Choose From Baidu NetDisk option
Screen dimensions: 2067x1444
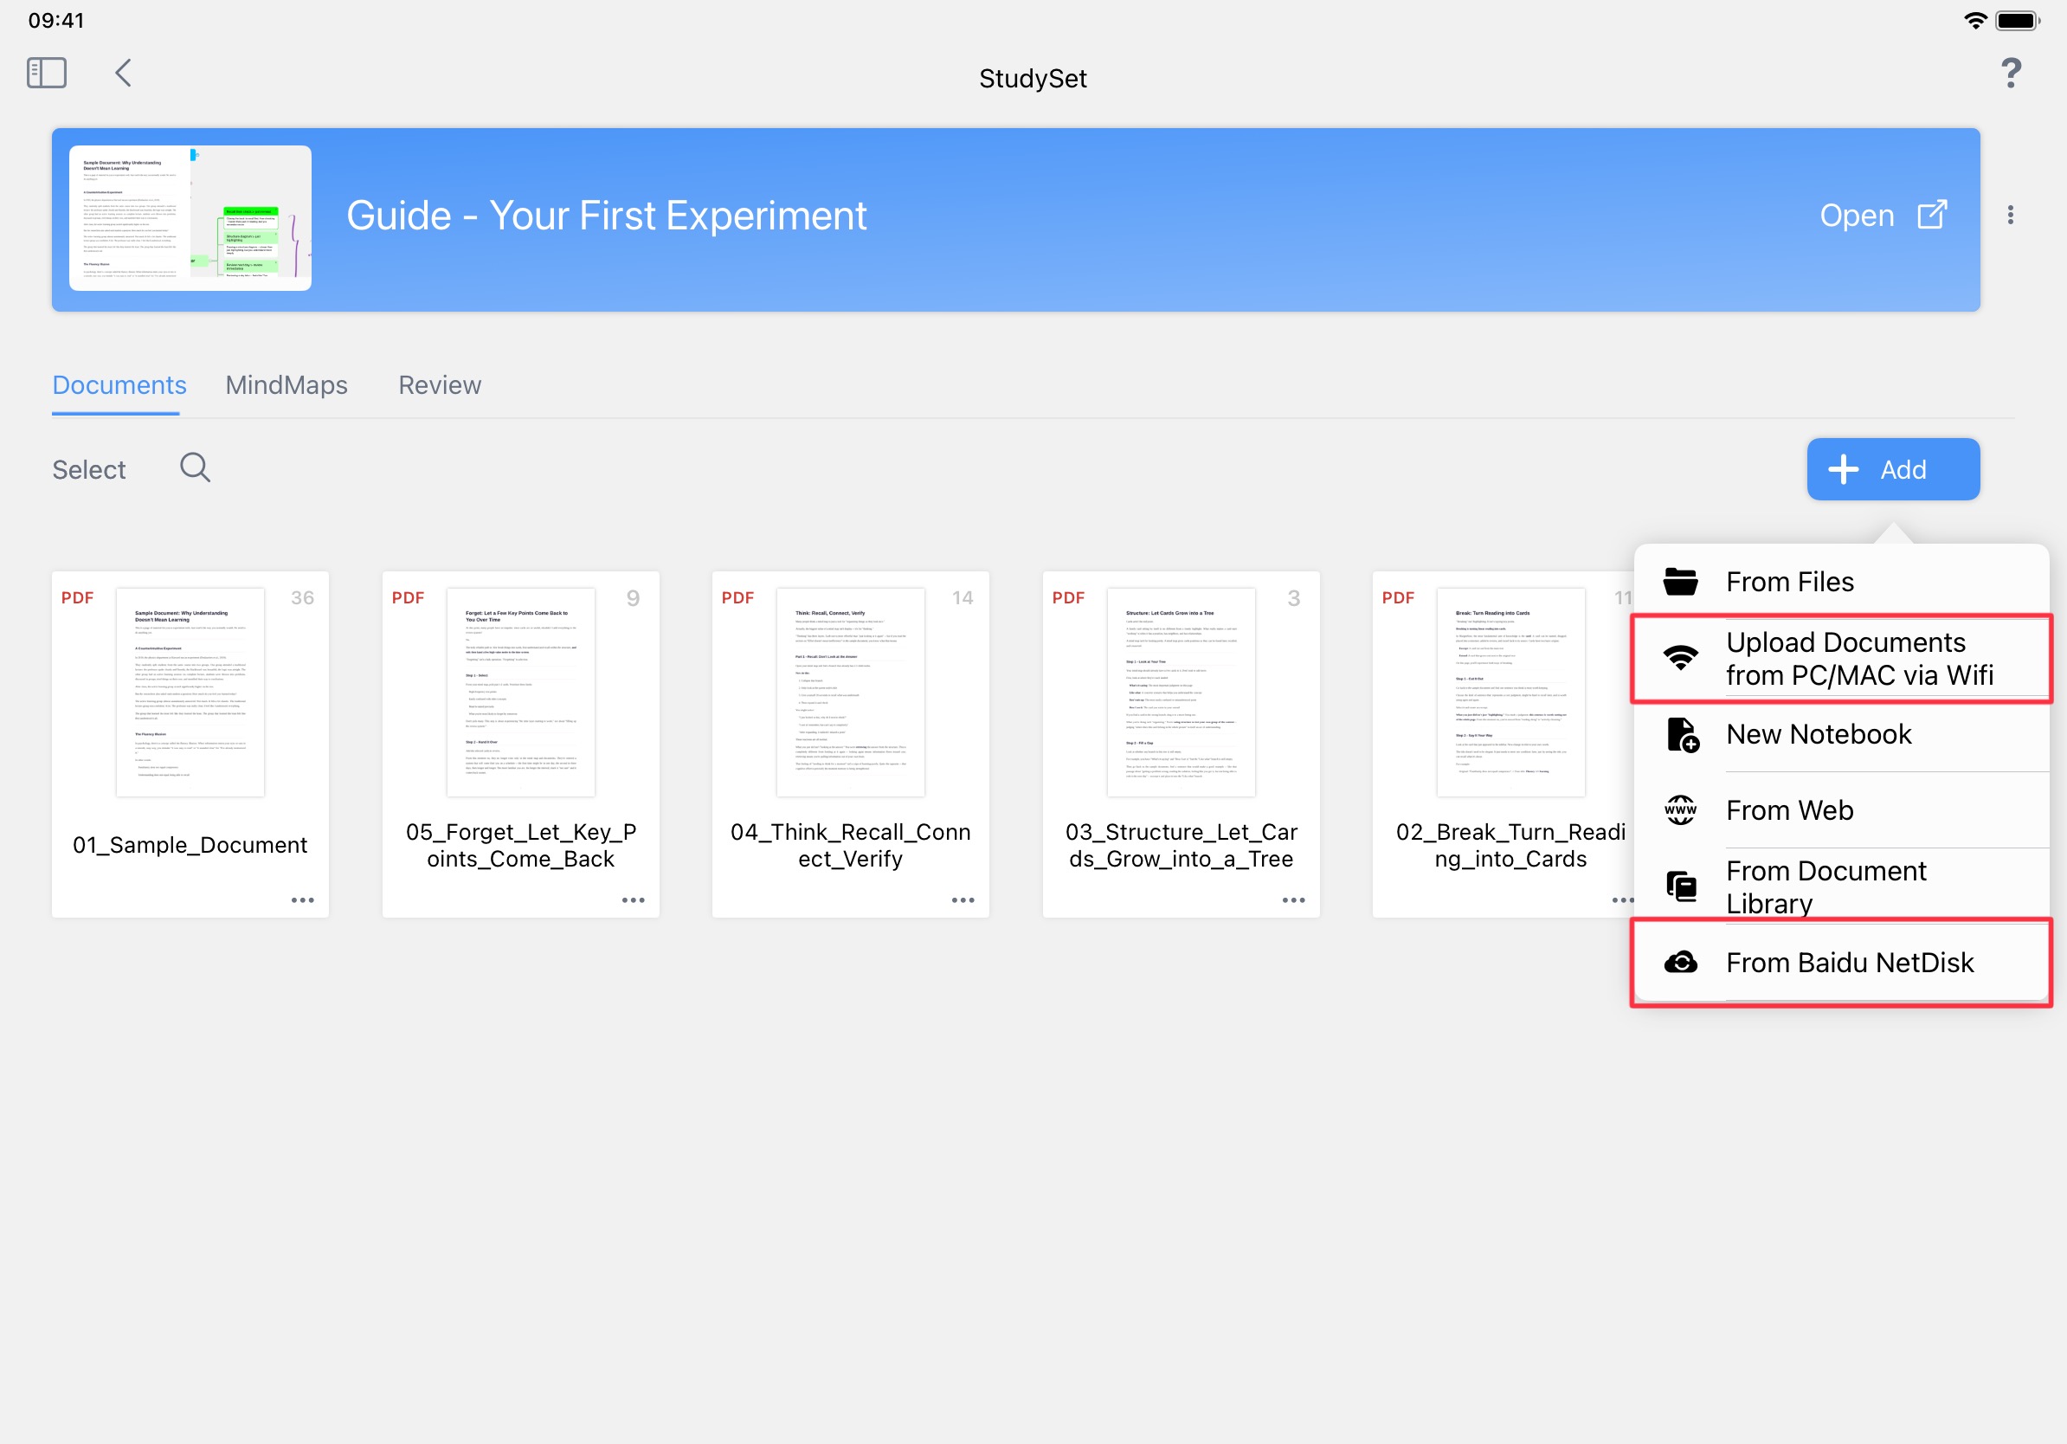point(1849,963)
